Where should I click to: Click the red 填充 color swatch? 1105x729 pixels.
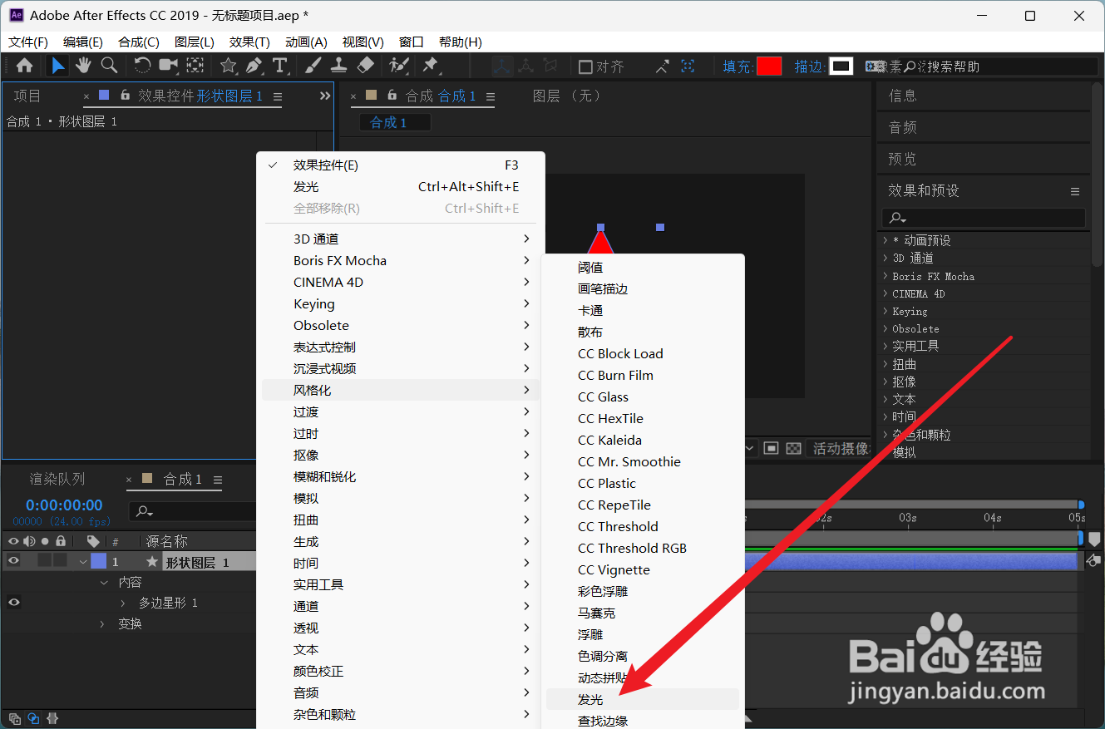769,66
